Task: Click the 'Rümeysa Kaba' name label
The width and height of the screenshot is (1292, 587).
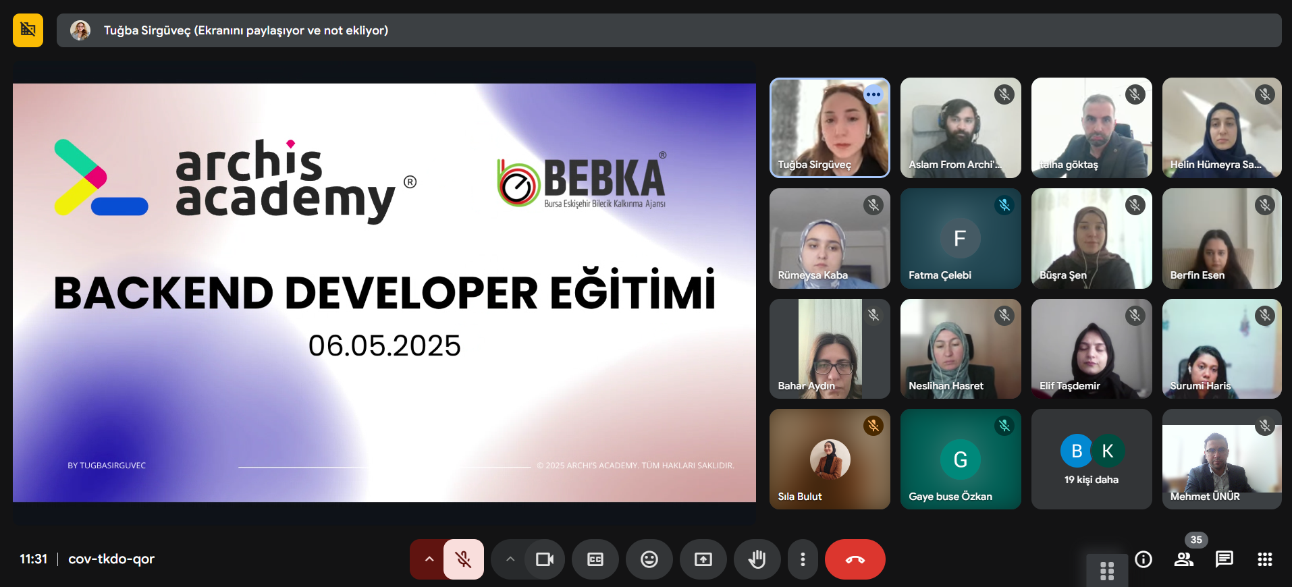Action: 813,275
